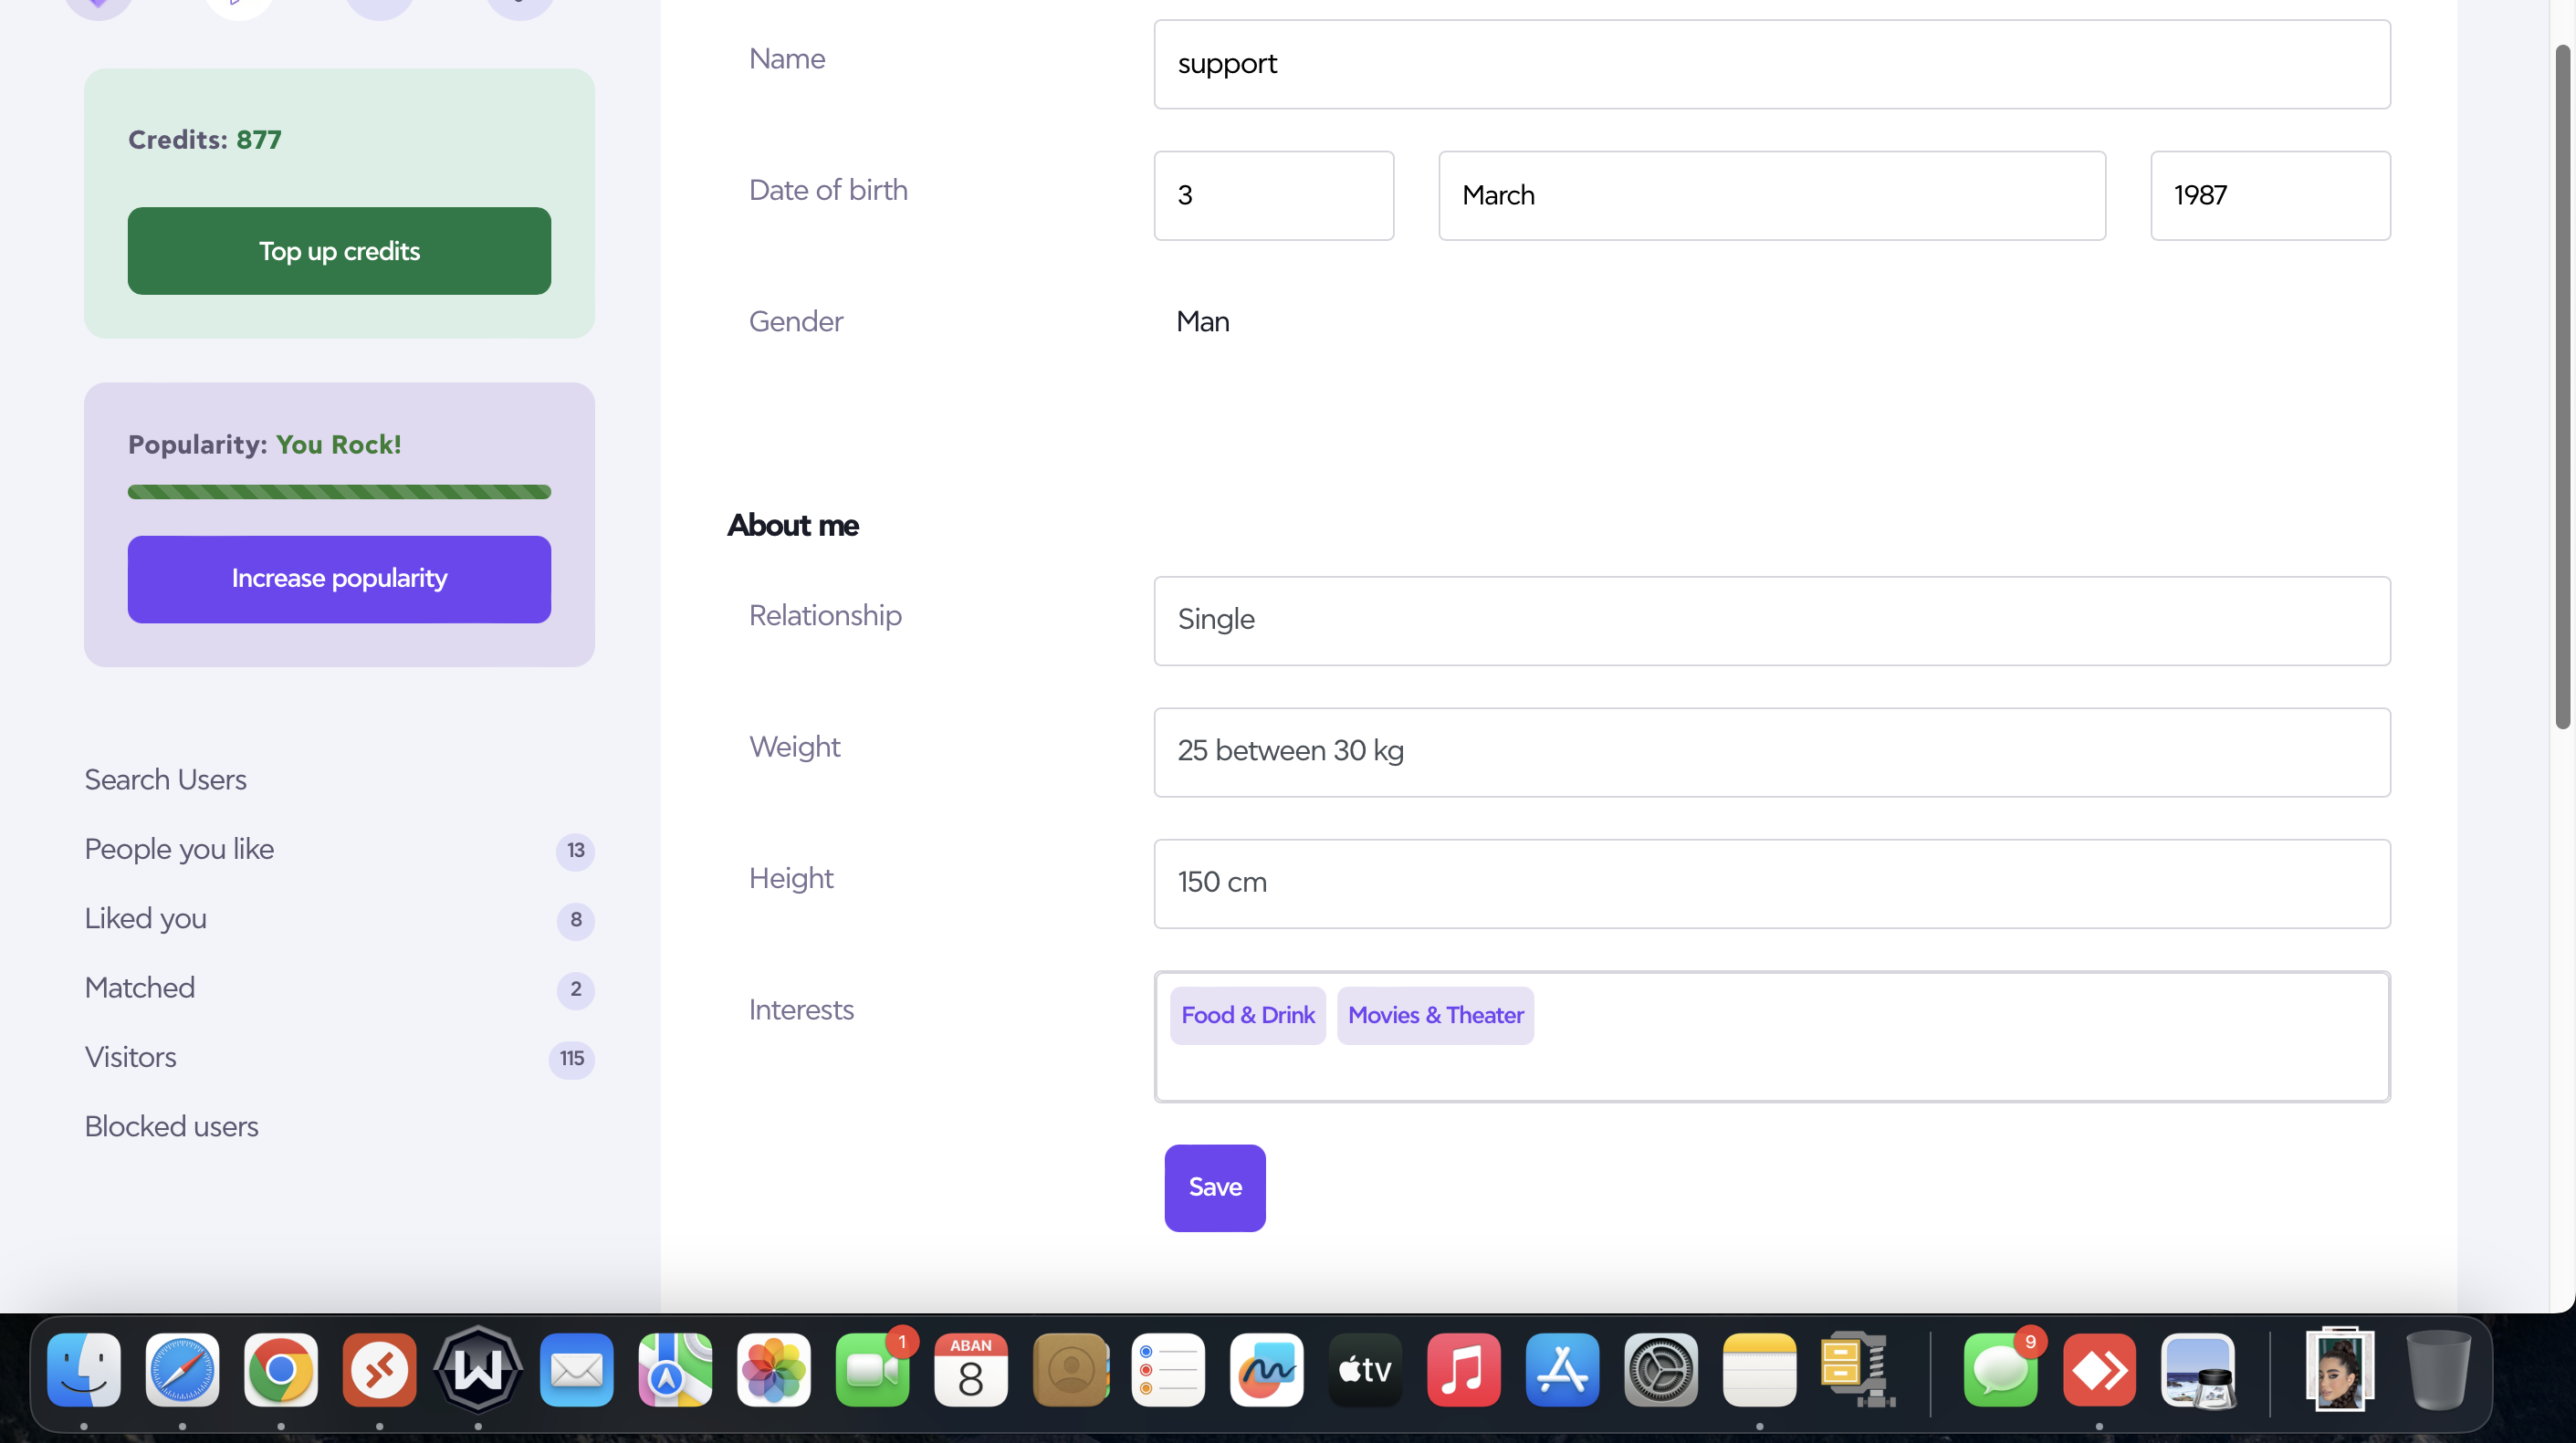Open the Photos app icon
The height and width of the screenshot is (1443, 2576).
point(773,1369)
